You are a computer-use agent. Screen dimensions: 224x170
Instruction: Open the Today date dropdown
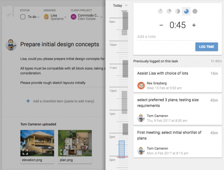120,6
